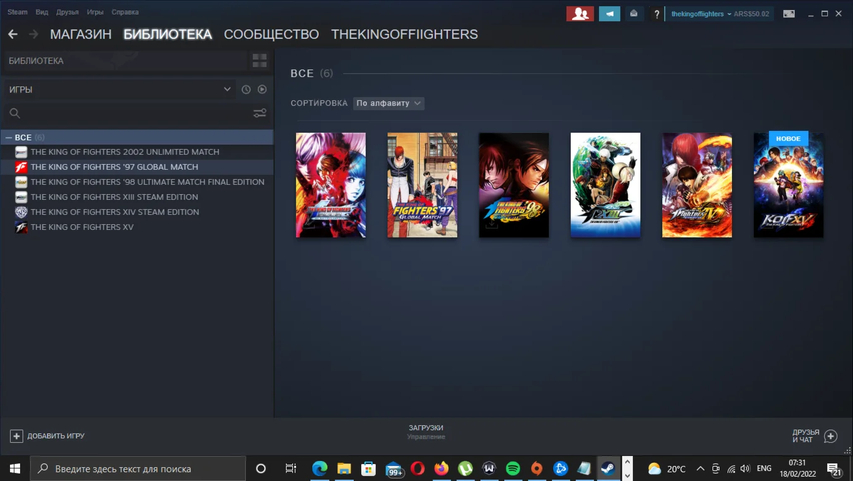Open the weather widget 20°C
This screenshot has width=853, height=481.
coord(667,468)
